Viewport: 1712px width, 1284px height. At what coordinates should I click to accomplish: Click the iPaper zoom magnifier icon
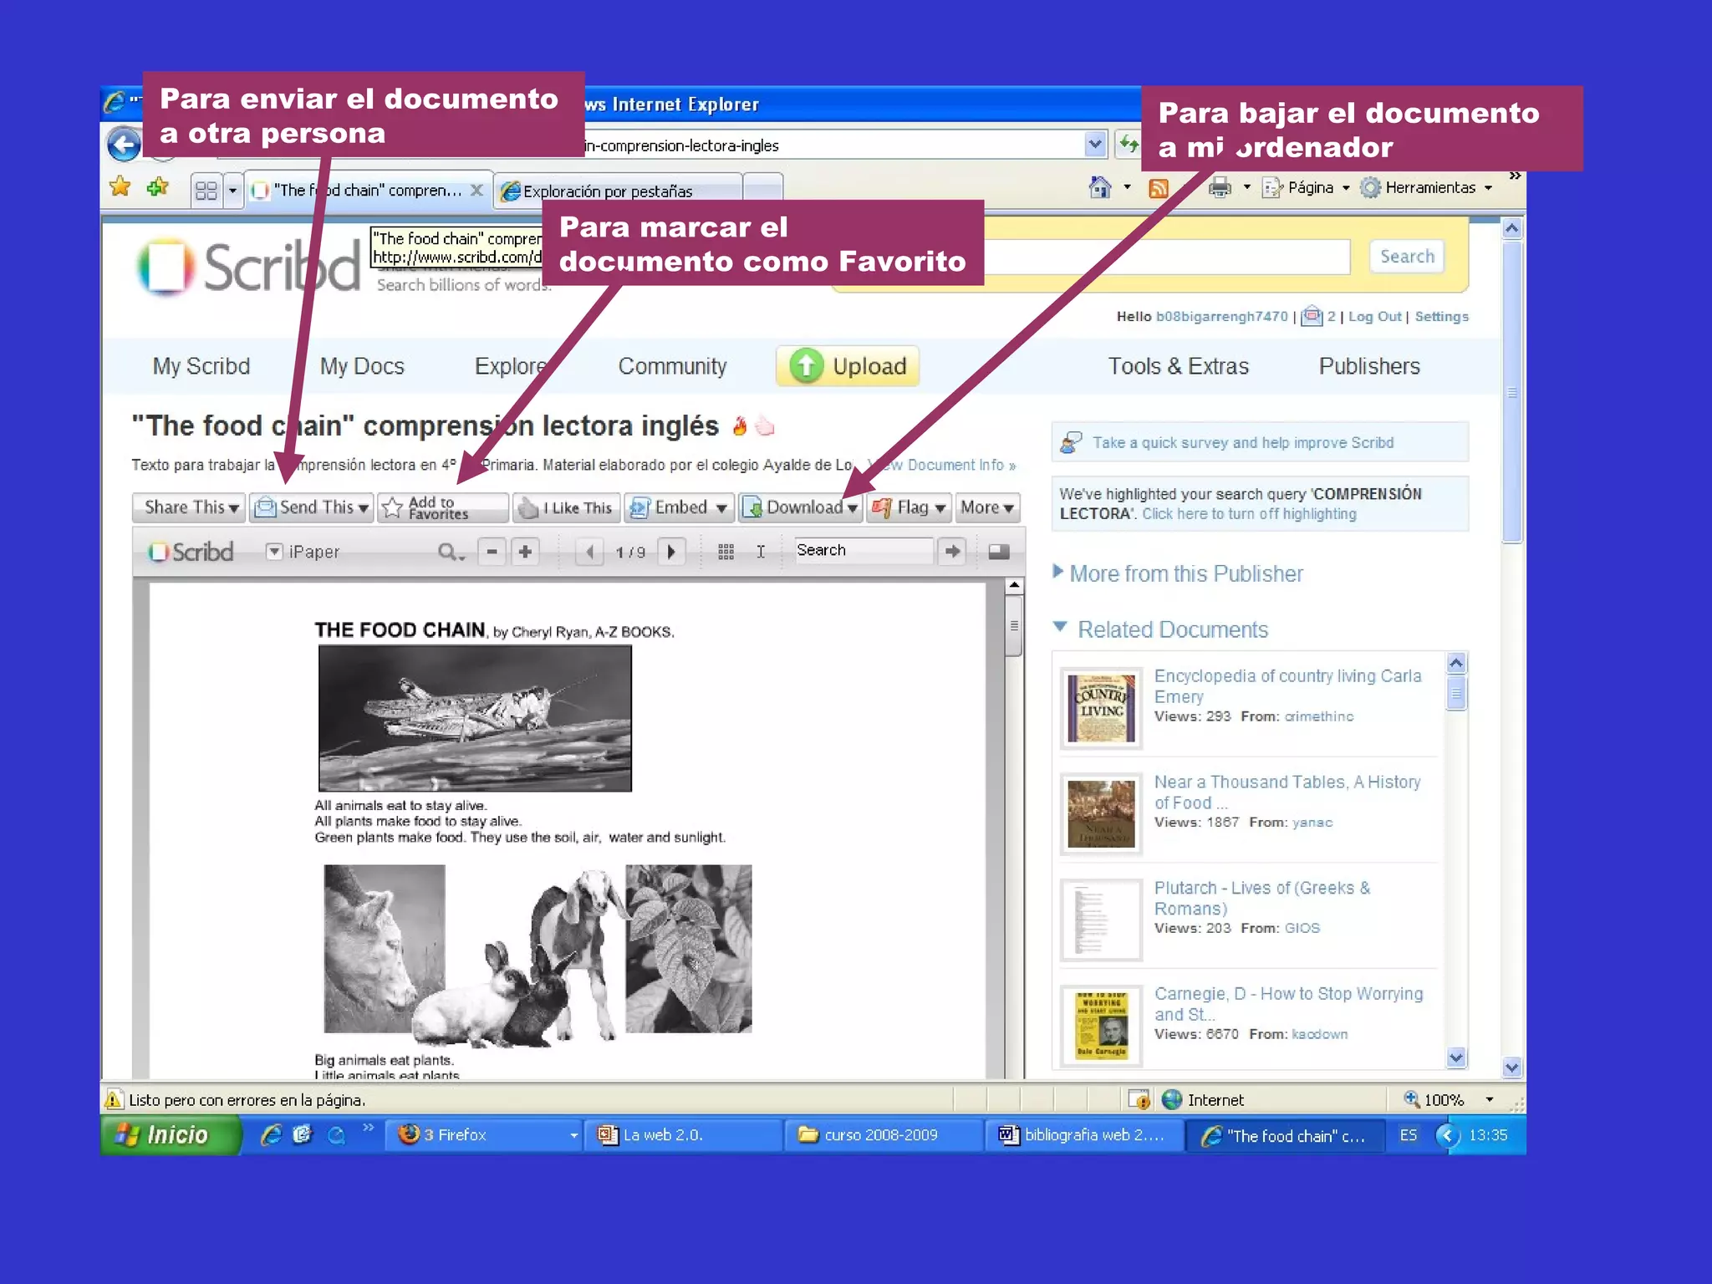coord(450,552)
